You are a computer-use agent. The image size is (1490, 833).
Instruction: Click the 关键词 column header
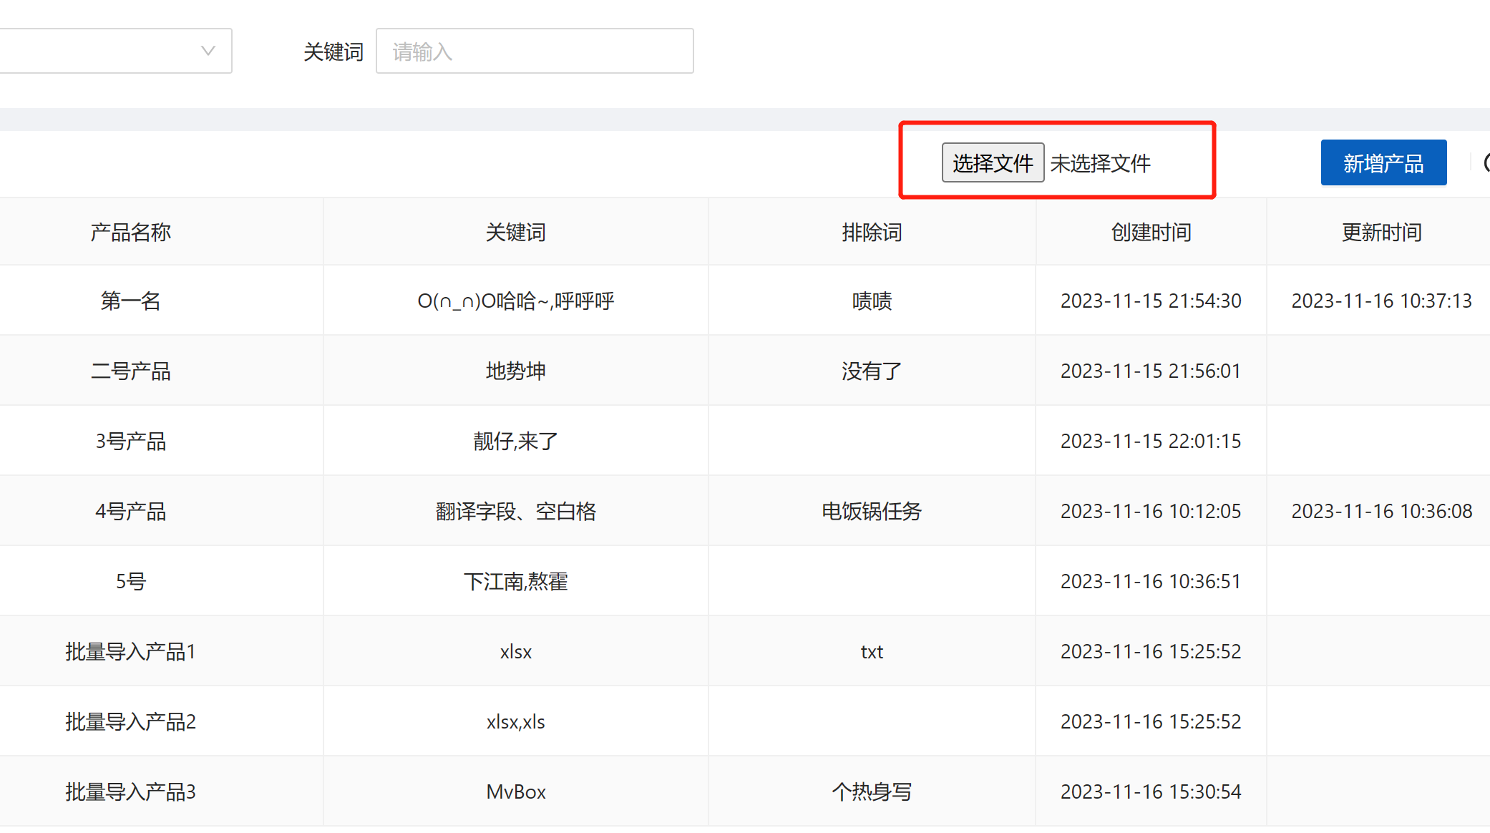click(515, 233)
